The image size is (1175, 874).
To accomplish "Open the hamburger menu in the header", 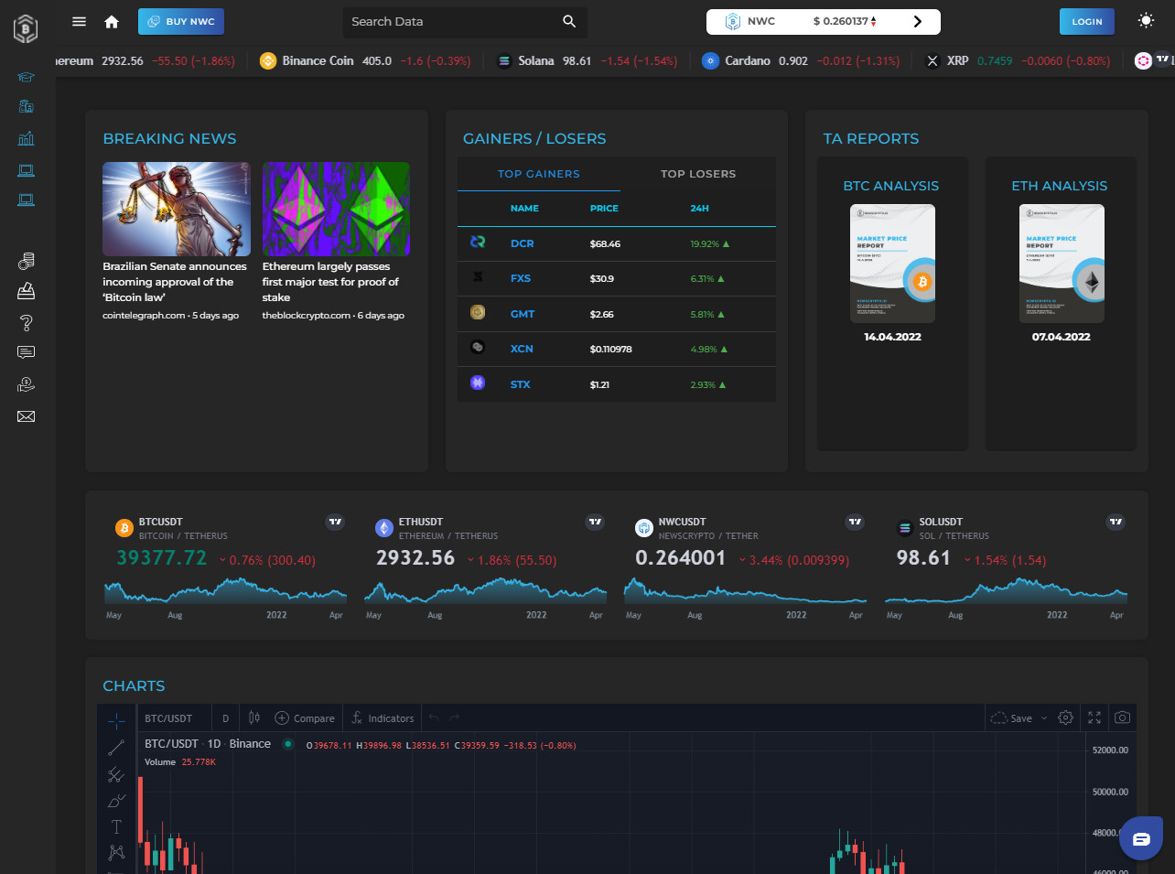I will 79,21.
